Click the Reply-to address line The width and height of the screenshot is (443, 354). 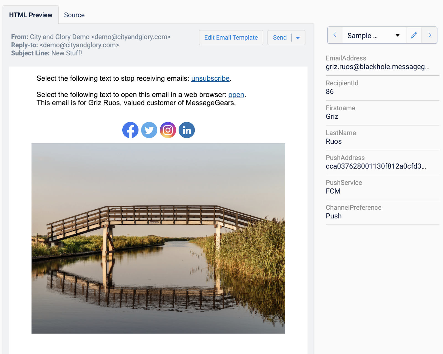click(x=65, y=45)
